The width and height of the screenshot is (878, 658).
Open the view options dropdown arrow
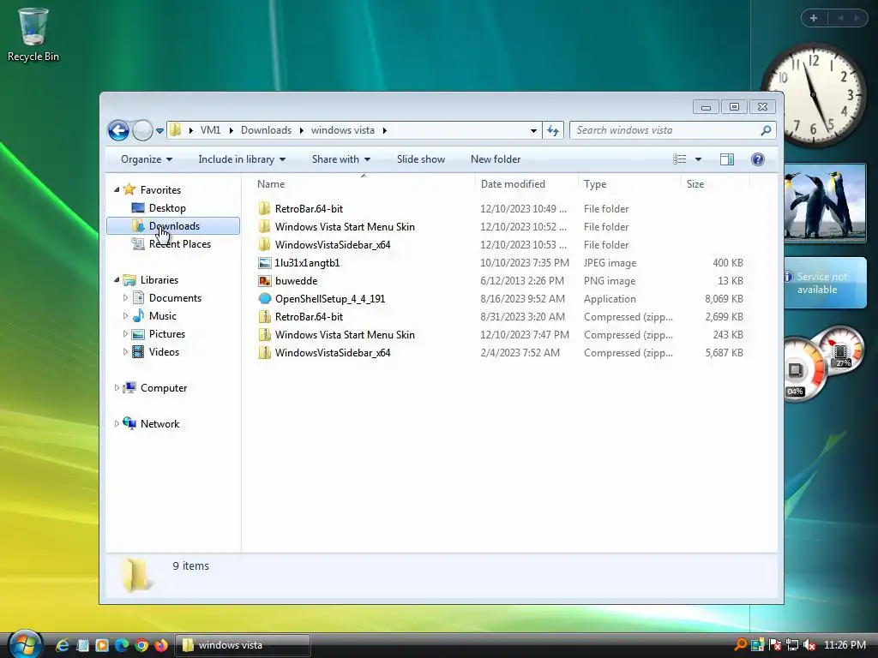click(x=698, y=159)
